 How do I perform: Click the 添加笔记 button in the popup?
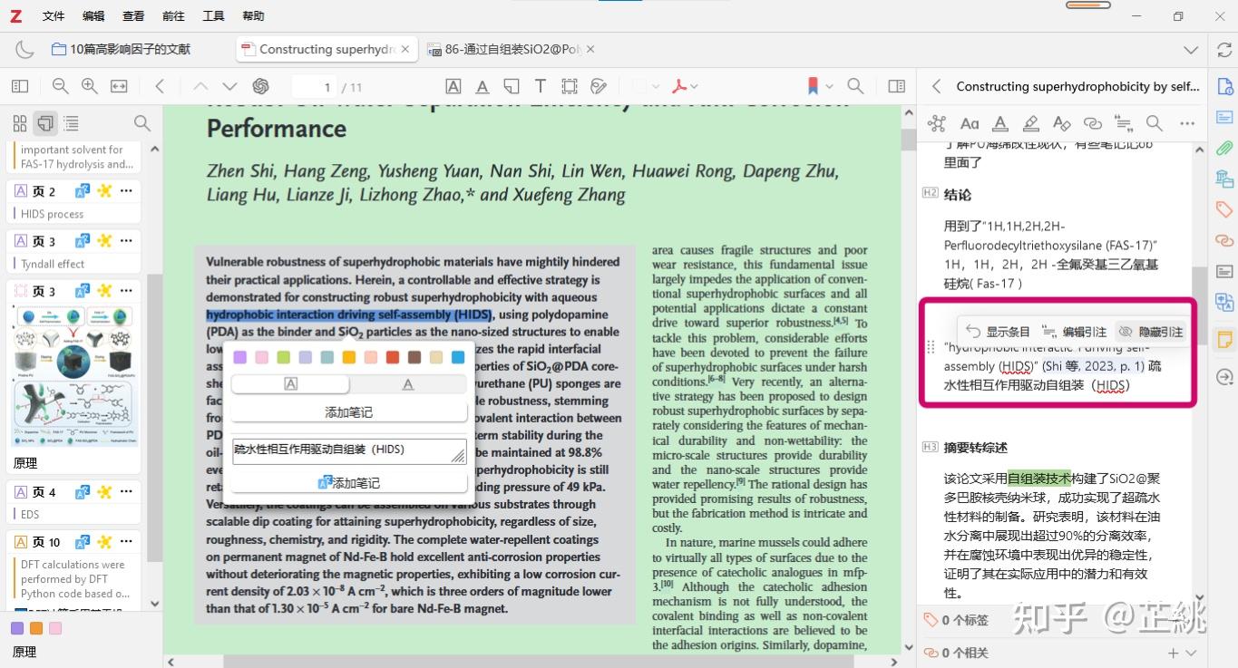(349, 411)
